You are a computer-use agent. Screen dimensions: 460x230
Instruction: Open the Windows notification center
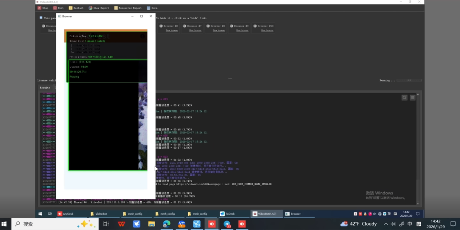tap(453, 224)
